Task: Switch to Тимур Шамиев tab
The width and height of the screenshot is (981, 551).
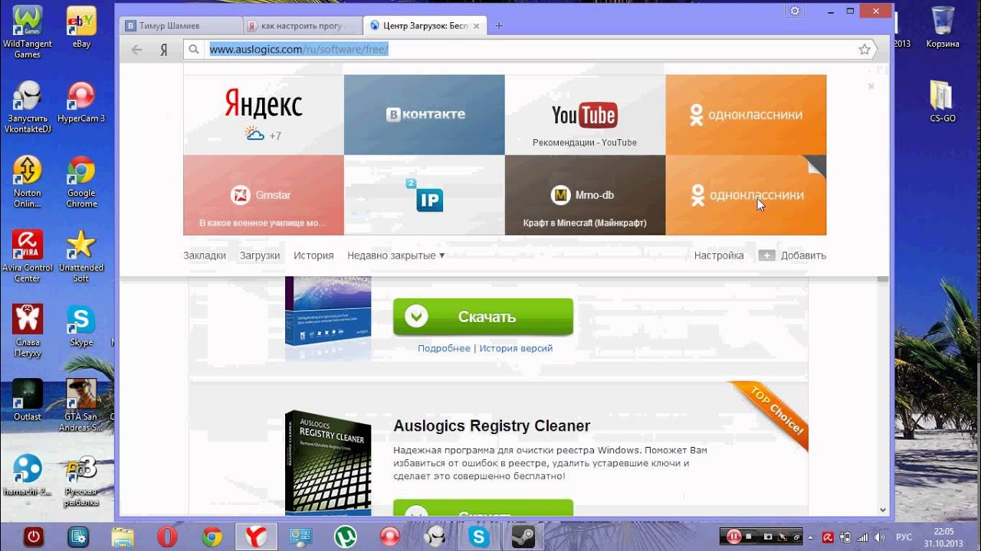Action: click(182, 26)
